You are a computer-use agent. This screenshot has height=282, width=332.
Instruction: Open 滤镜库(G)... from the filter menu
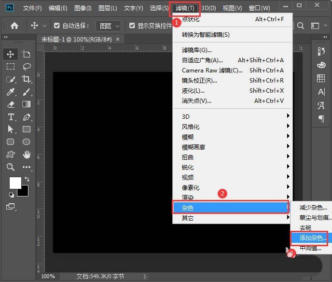[x=232, y=50]
